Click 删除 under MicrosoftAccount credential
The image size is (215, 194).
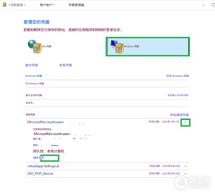[x=41, y=158]
